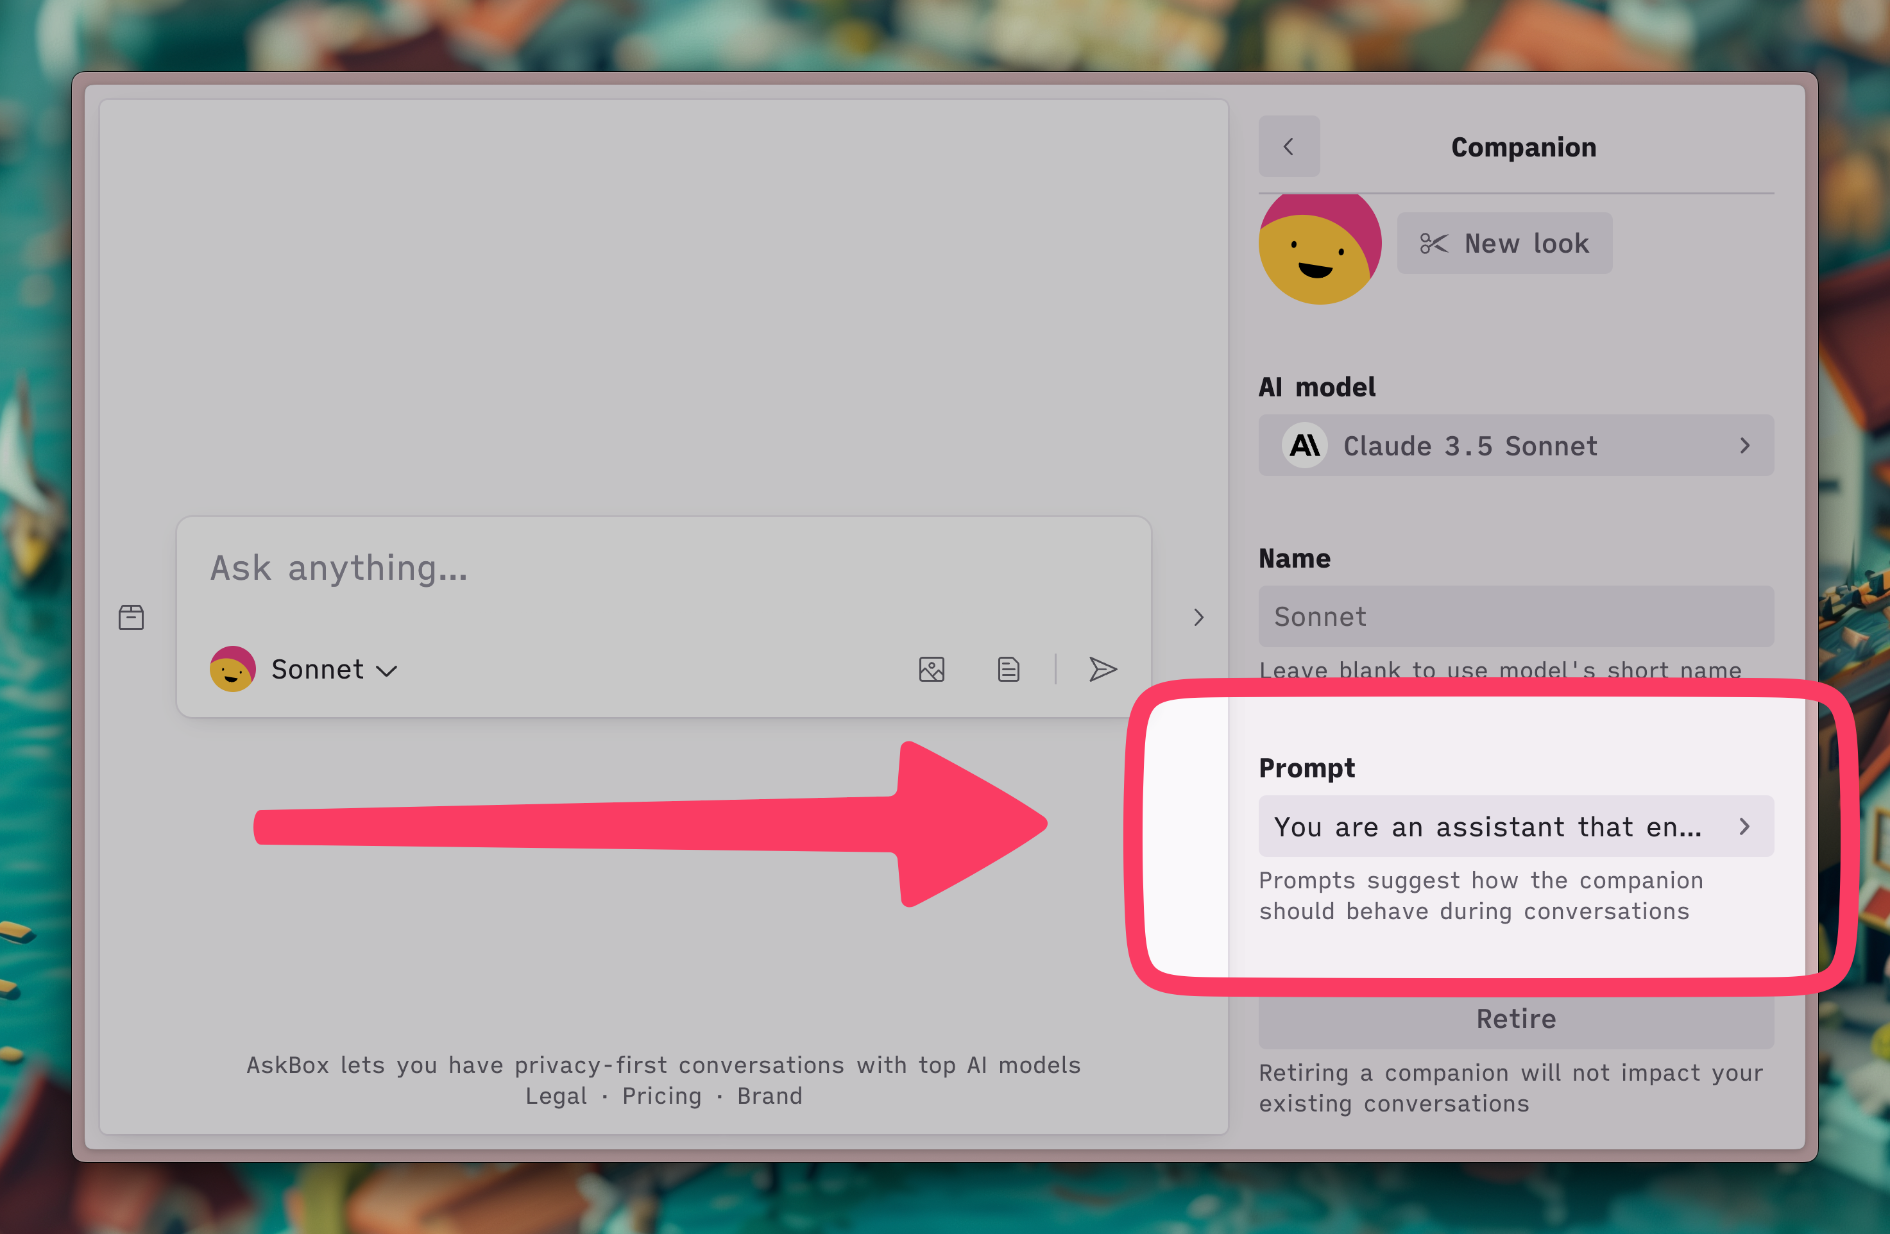Click the large companion avatar face
1890x1234 pixels.
[x=1320, y=249]
